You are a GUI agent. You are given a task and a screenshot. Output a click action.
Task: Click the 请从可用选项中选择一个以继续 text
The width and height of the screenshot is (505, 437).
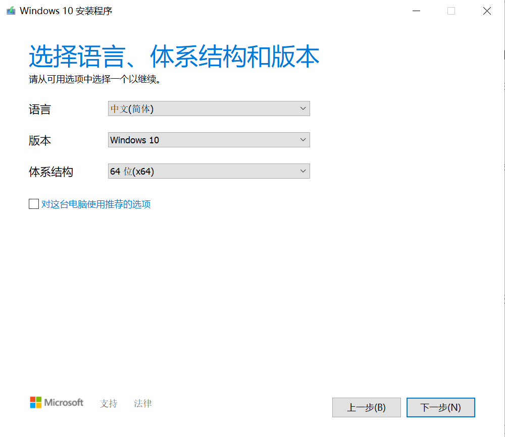tap(95, 79)
